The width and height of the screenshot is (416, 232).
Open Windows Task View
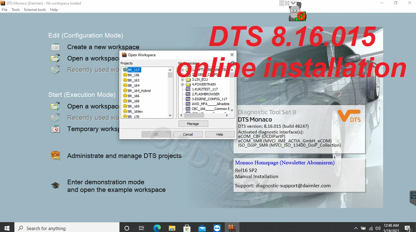(142, 228)
